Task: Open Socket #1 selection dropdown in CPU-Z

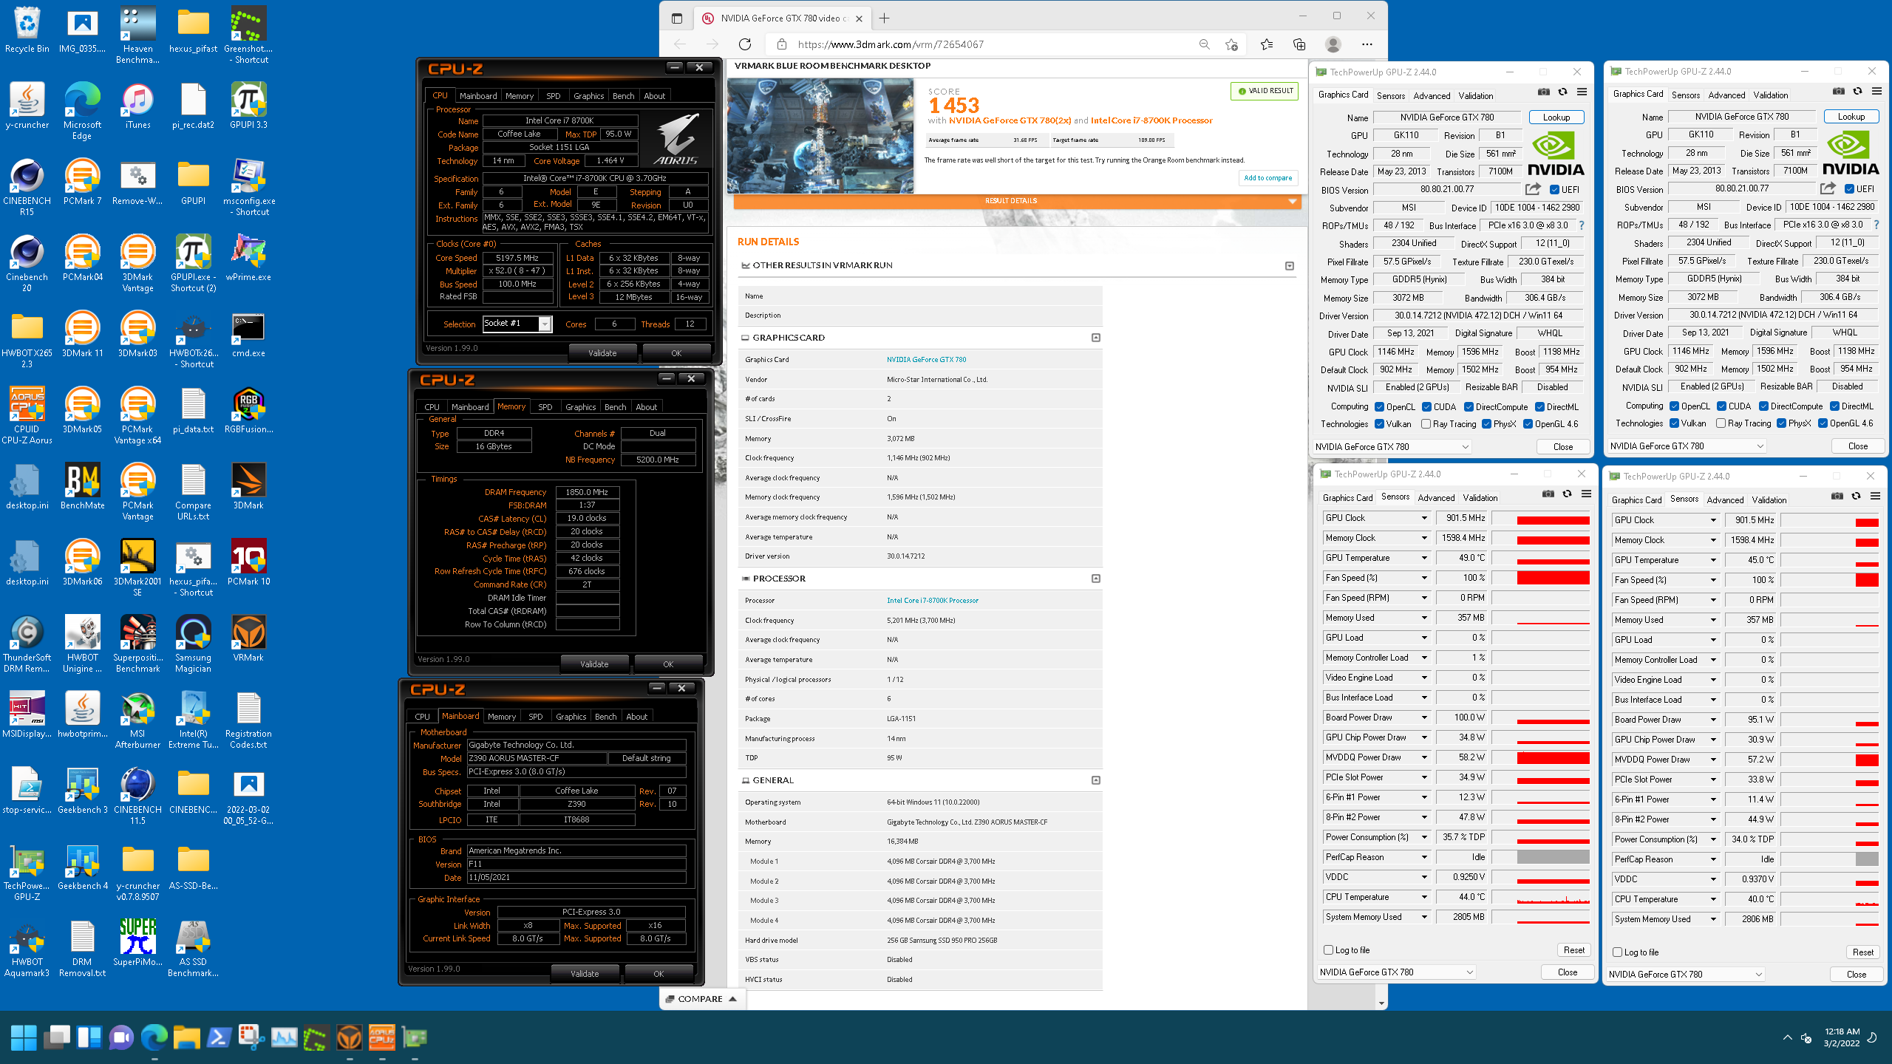Action: click(x=517, y=324)
